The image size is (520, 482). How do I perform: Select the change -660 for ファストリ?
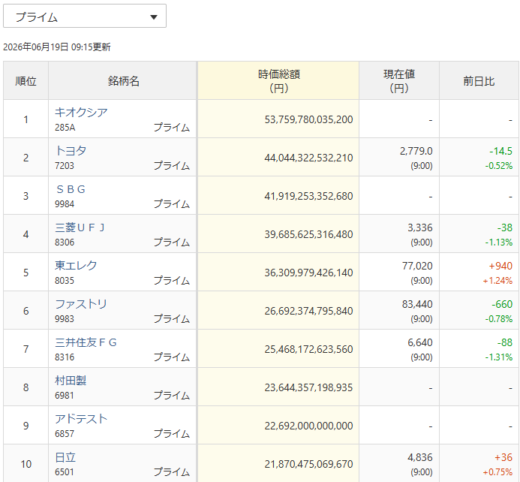coord(502,304)
